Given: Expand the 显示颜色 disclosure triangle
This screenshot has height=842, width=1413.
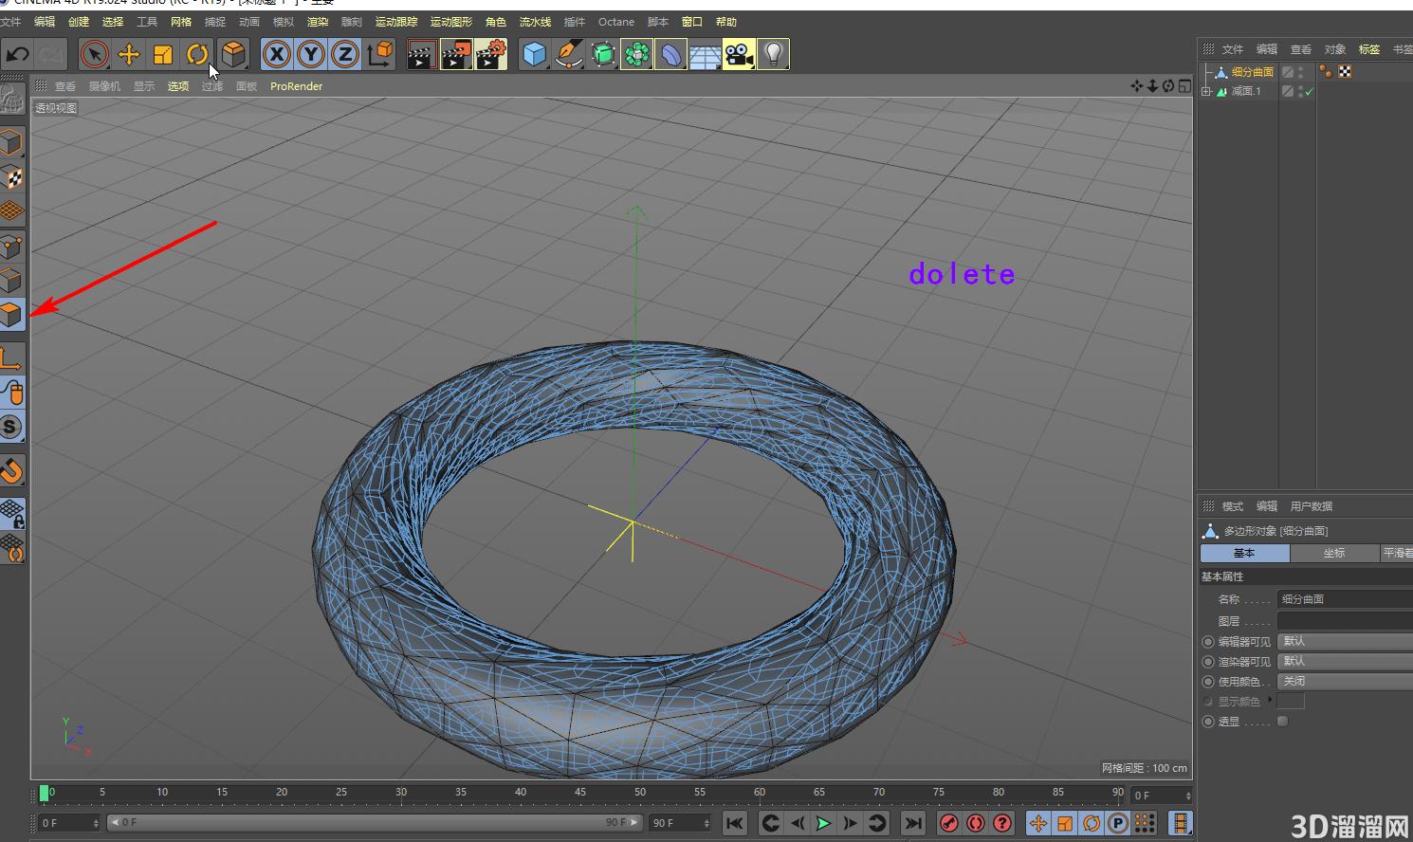Looking at the screenshot, I should point(1271,700).
